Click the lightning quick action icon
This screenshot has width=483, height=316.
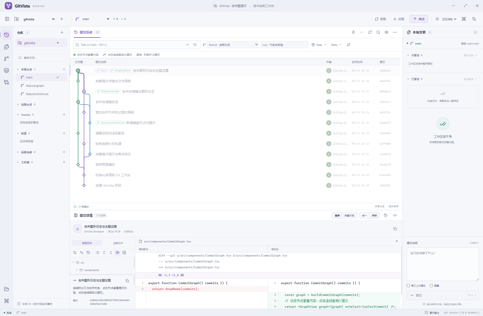tap(353, 32)
